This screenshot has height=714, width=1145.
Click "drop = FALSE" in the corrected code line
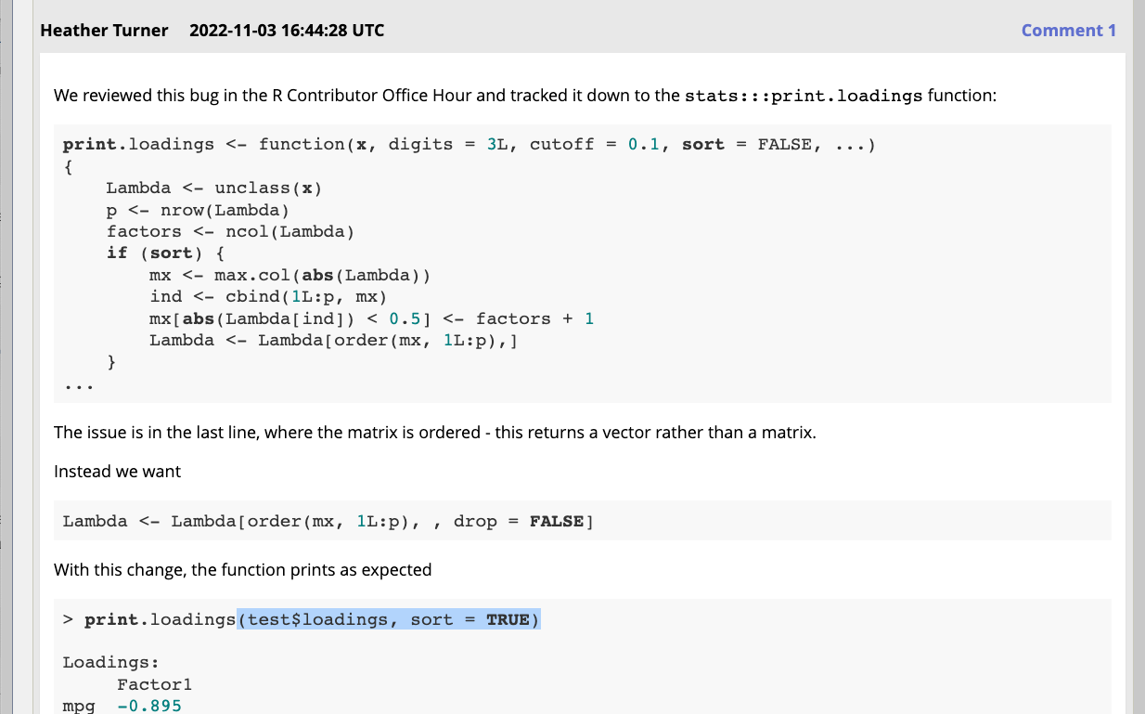coord(519,521)
